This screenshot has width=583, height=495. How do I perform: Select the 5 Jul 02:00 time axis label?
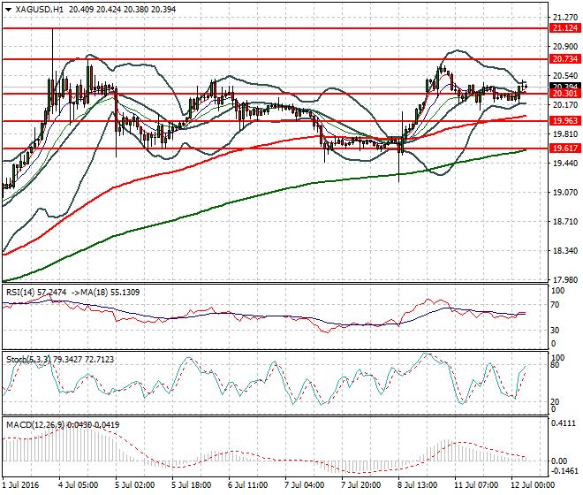tap(135, 485)
